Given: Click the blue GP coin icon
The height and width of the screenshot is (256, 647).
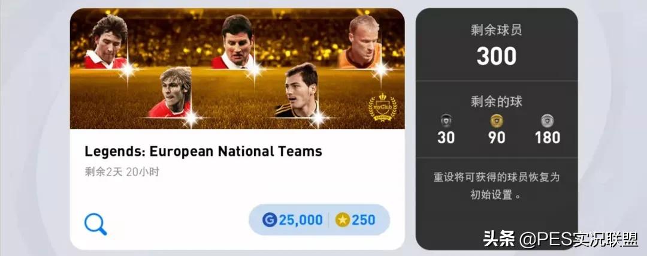Looking at the screenshot, I should point(270,219).
